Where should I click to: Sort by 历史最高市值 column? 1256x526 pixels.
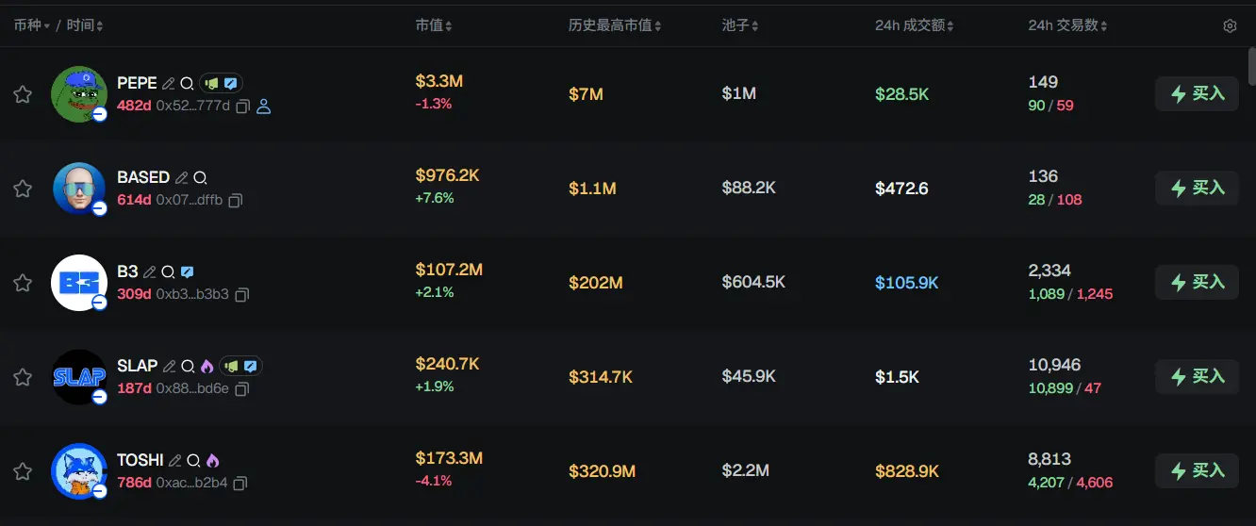click(615, 25)
